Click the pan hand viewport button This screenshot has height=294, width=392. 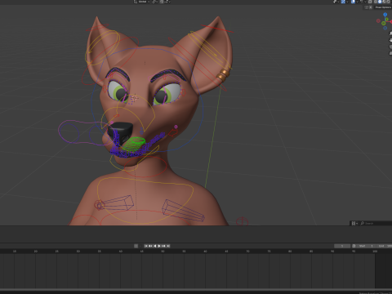tap(390, 40)
